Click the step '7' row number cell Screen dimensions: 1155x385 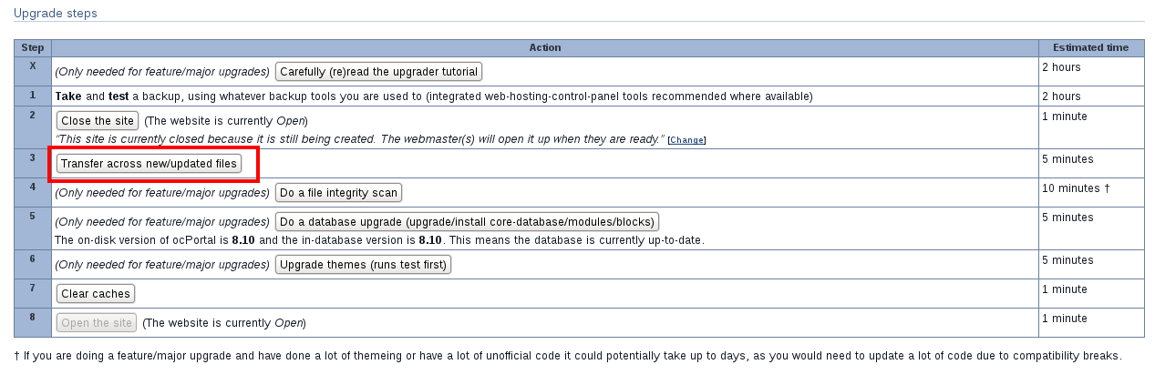pyautogui.click(x=33, y=289)
